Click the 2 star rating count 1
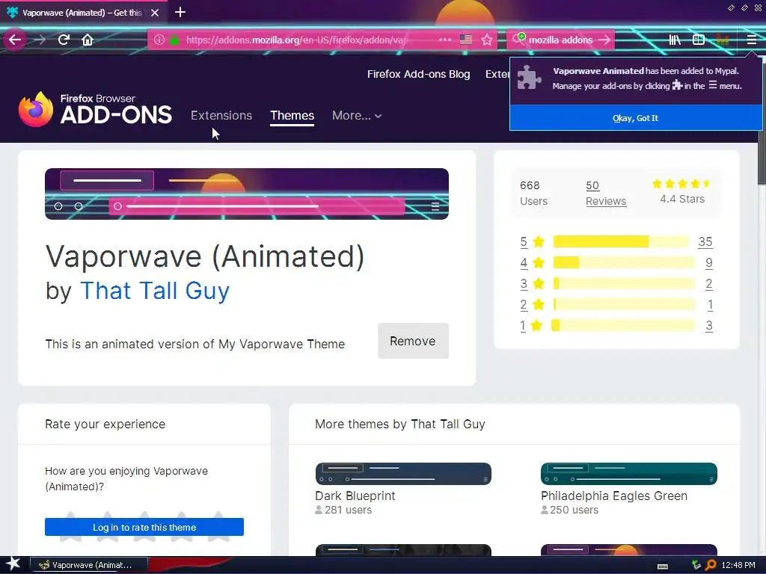The height and width of the screenshot is (574, 766). 710,305
